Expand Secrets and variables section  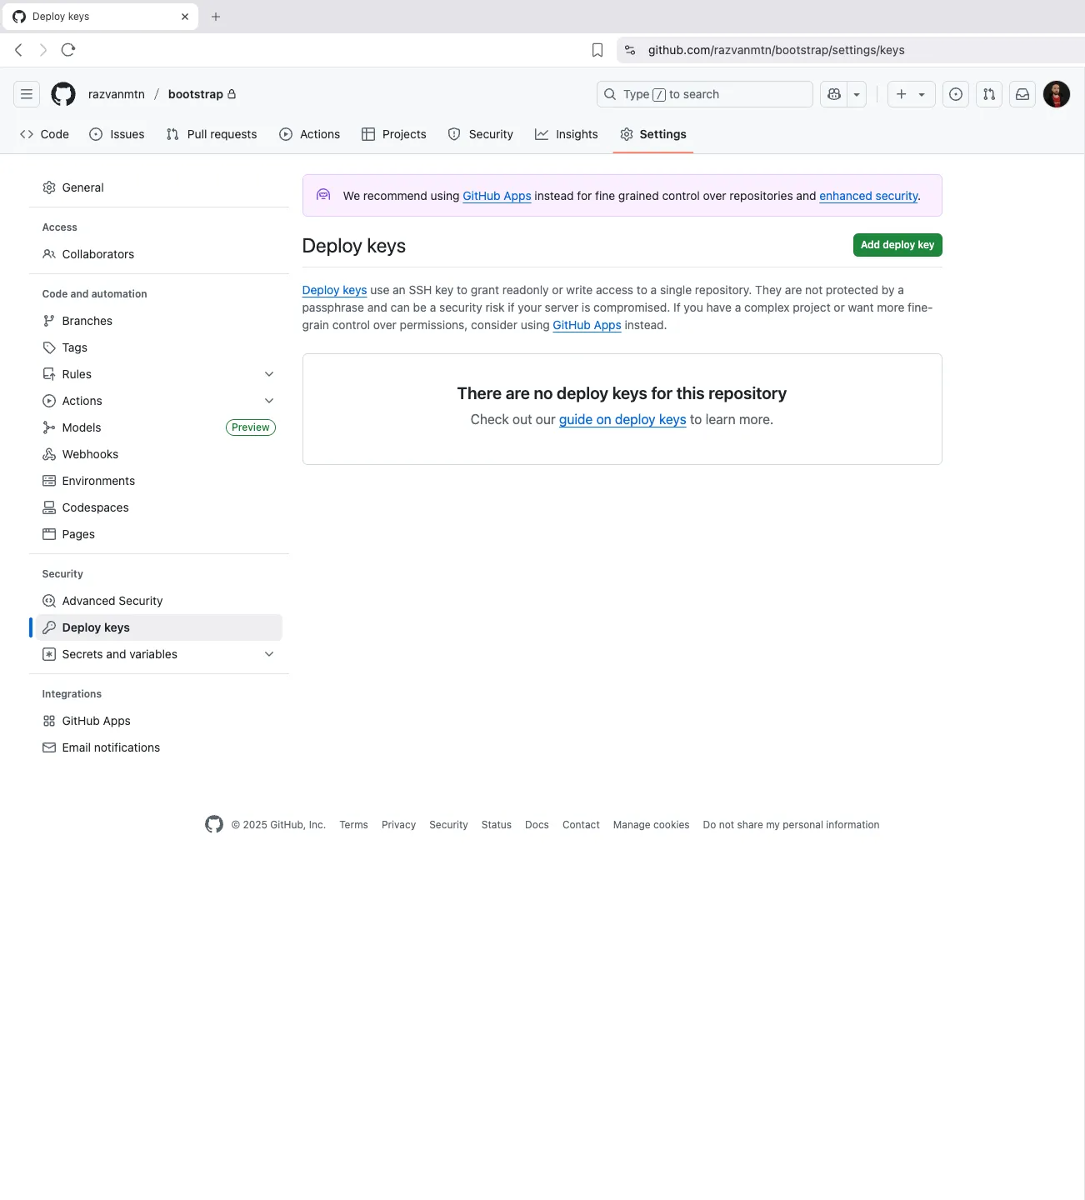click(269, 654)
